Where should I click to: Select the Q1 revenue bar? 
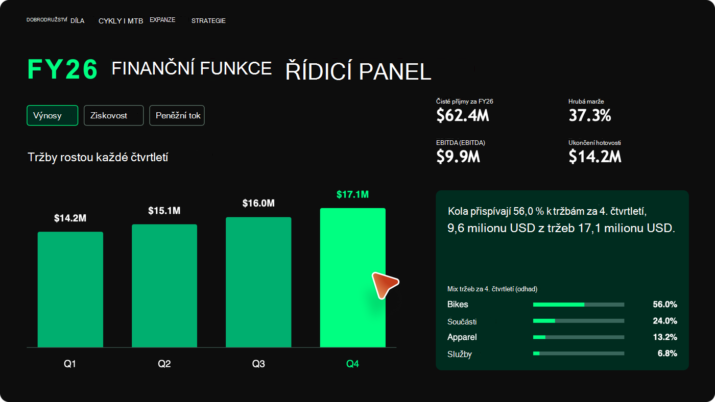click(70, 289)
